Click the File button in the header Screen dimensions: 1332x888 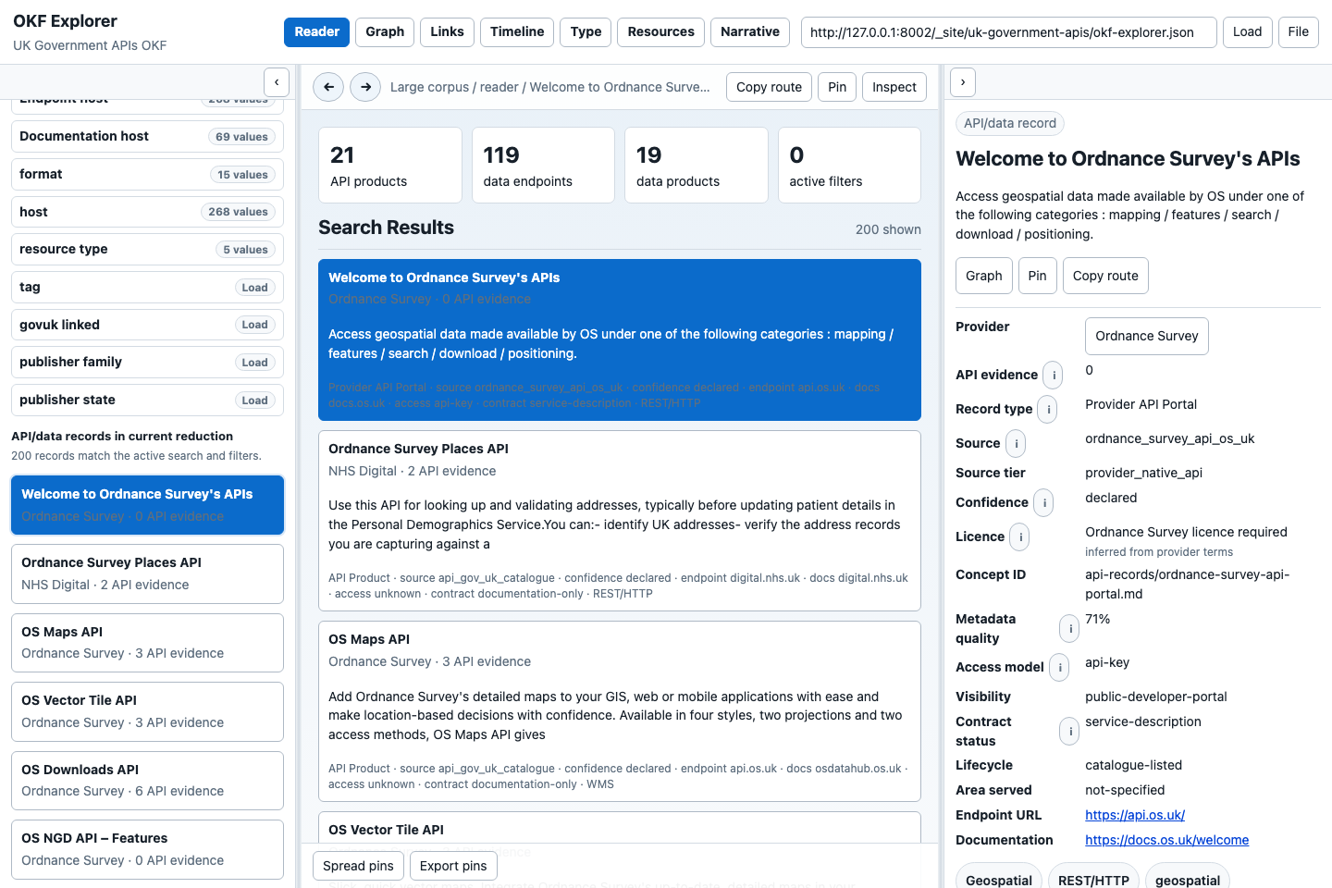point(1299,31)
